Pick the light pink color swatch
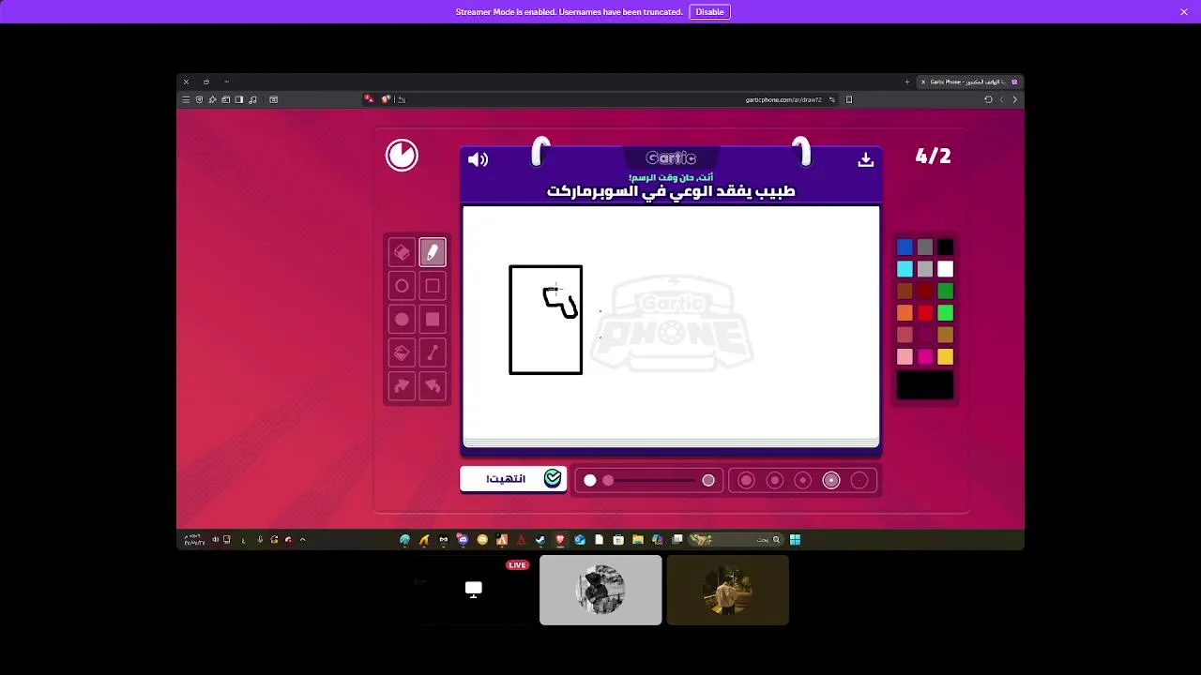1201x675 pixels. pyautogui.click(x=905, y=357)
